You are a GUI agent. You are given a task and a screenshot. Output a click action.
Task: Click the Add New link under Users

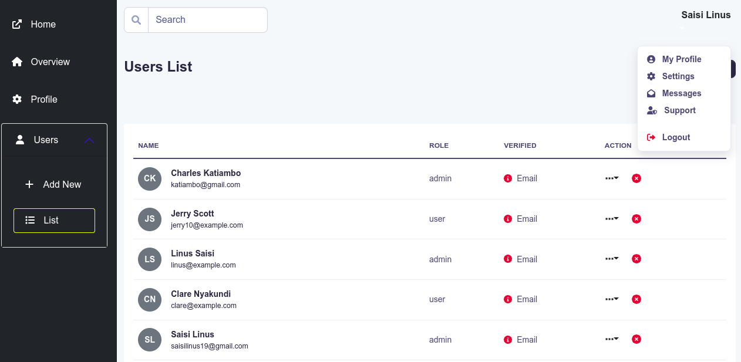click(x=62, y=184)
